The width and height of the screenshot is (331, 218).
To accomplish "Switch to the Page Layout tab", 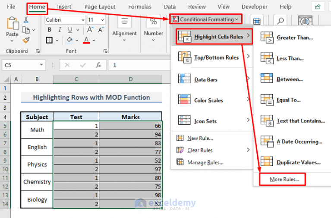I will pos(100,7).
